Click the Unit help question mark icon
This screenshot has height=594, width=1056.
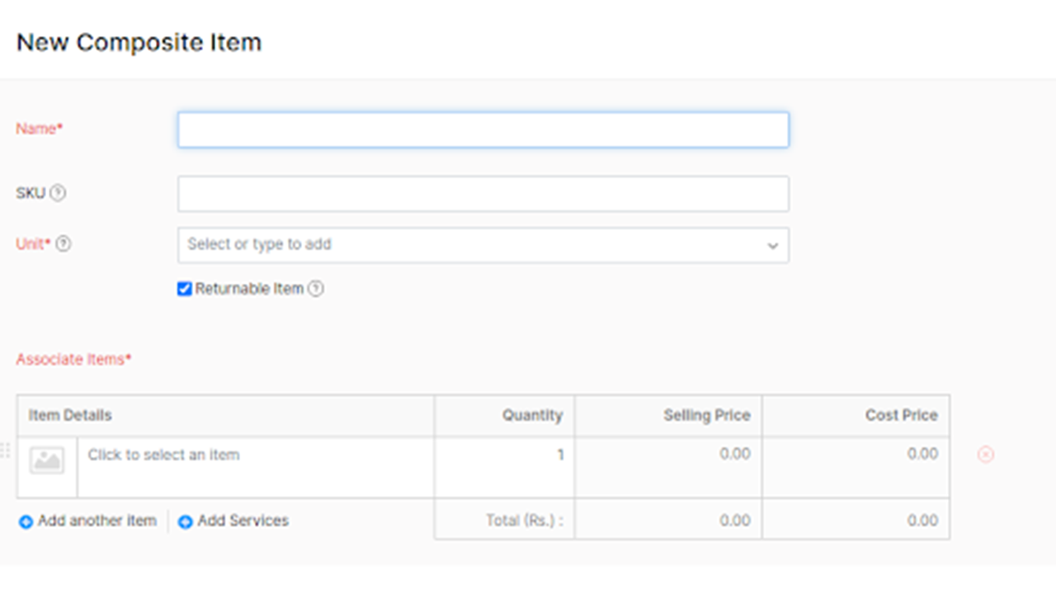pos(64,244)
